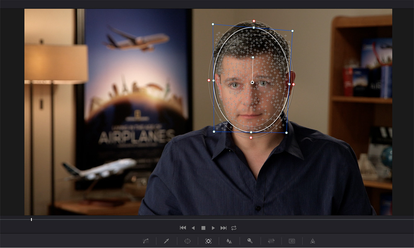414x248 pixels.
Task: Play the clip forward
Action: pos(213,228)
